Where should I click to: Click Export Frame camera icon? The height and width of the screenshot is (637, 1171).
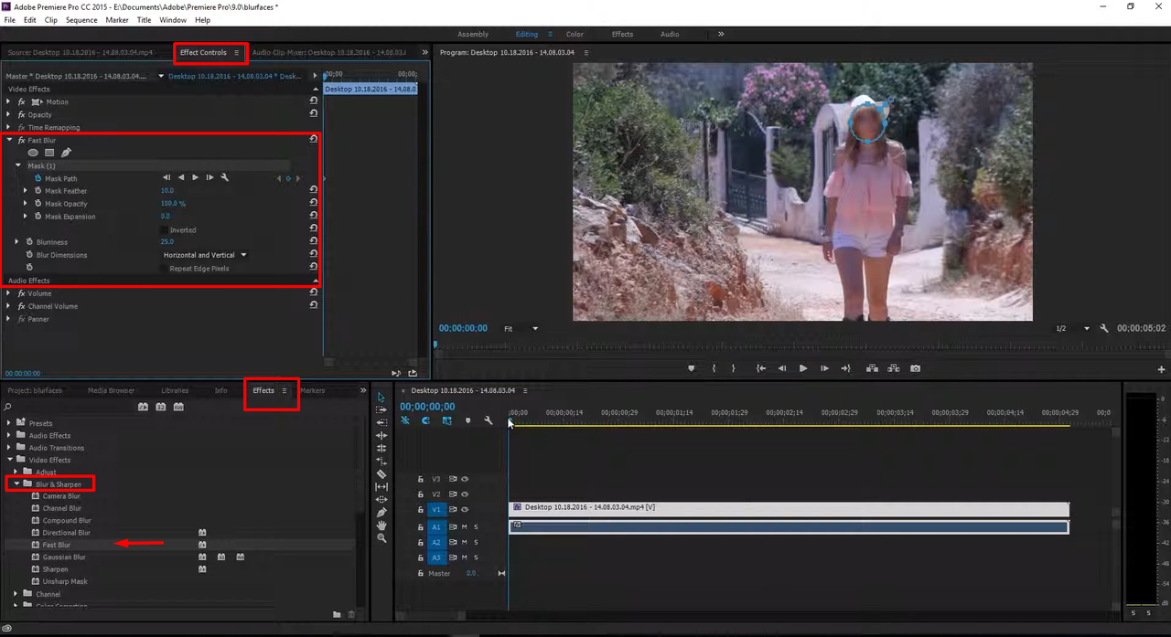coord(916,368)
